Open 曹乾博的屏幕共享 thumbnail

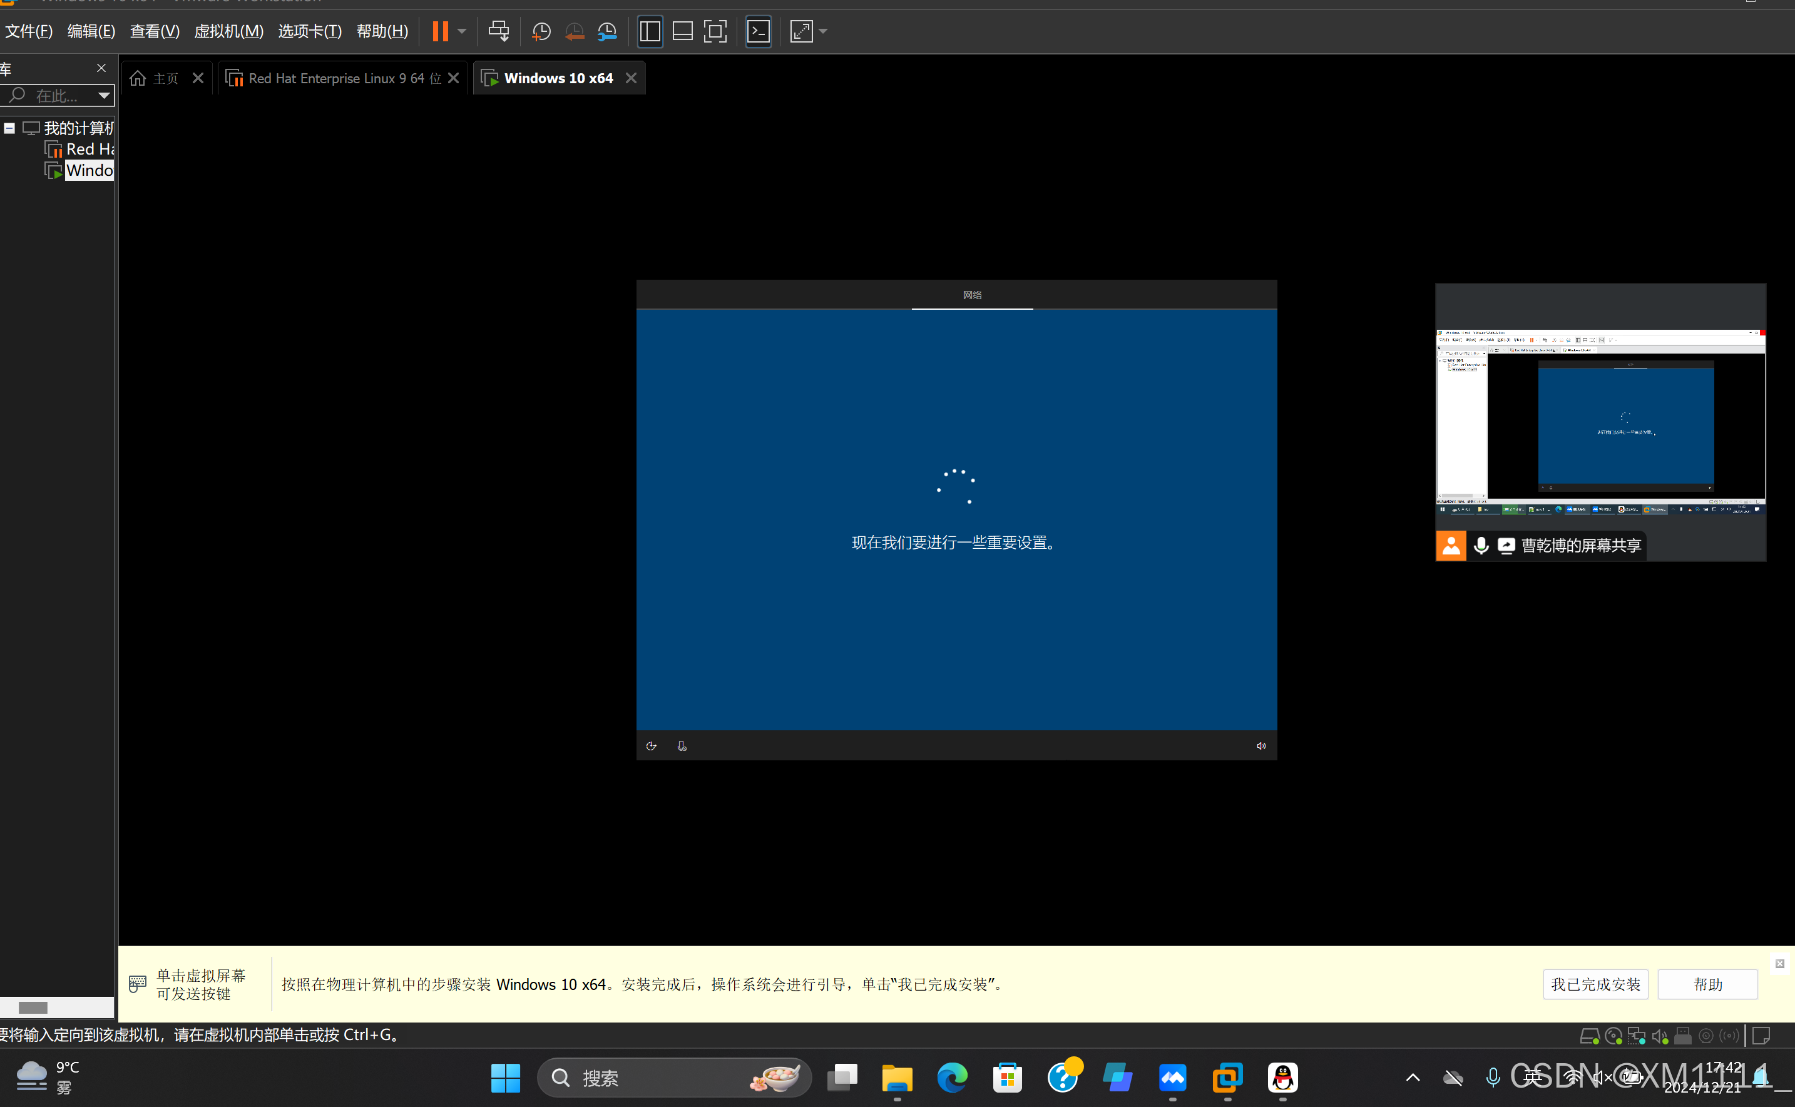click(x=1600, y=422)
